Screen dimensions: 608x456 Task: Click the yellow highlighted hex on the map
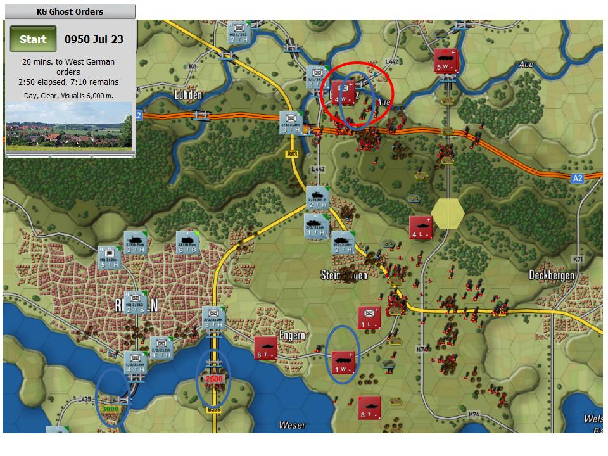click(448, 213)
